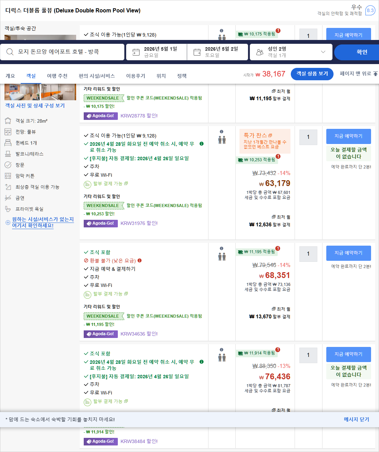Click the room size house icon

point(8,121)
